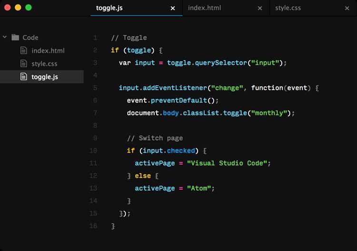The image size is (357, 251).
Task: Close the toggle.js tab
Action: click(173, 8)
